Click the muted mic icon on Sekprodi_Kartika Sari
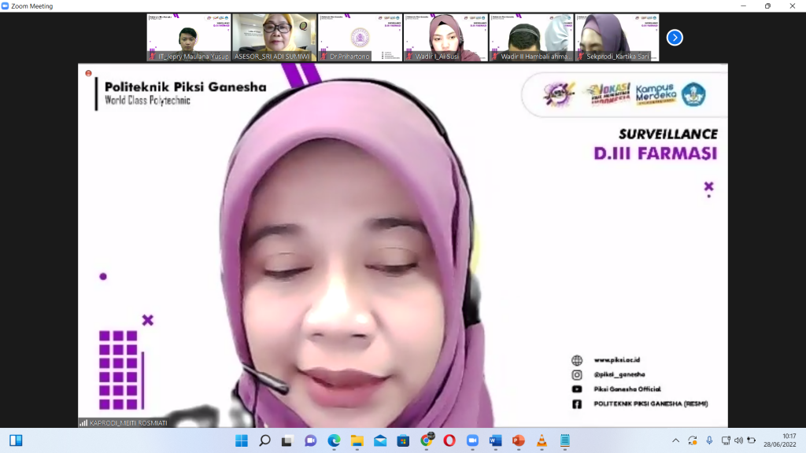 [581, 56]
